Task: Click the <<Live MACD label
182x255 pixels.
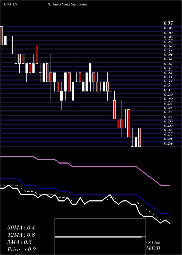Action: tap(153, 245)
